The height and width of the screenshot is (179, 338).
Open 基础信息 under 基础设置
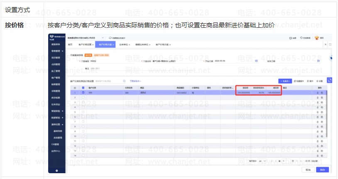click(x=58, y=131)
